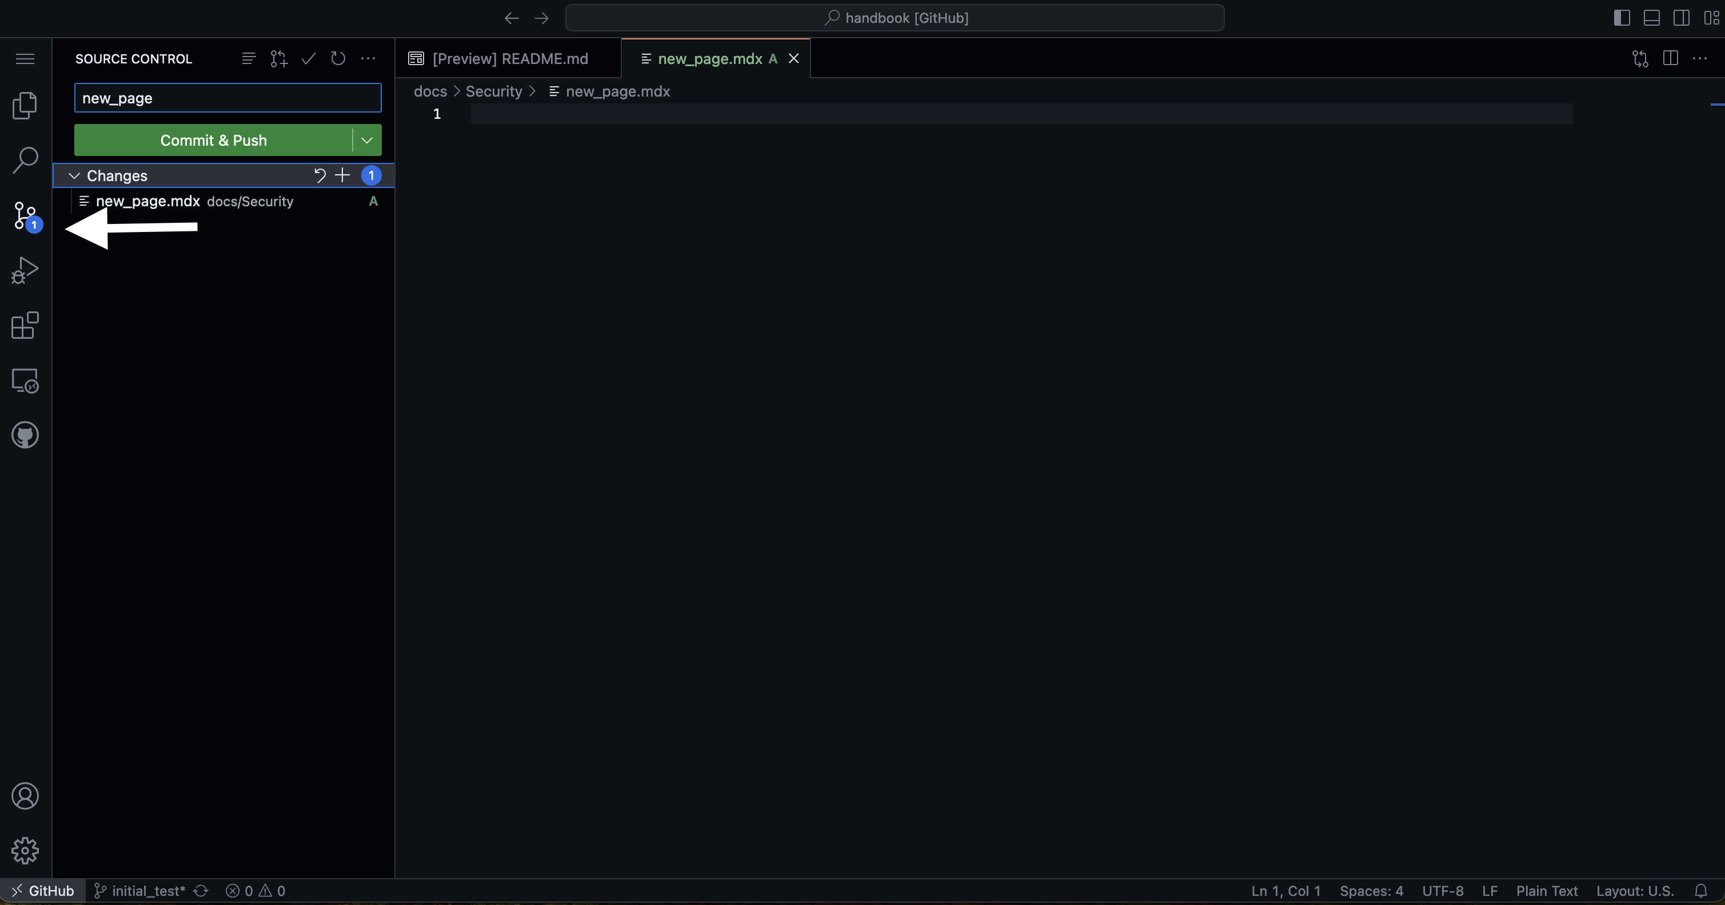Open the GitHub view in the activity bar
This screenshot has height=905, width=1725.
coord(25,434)
